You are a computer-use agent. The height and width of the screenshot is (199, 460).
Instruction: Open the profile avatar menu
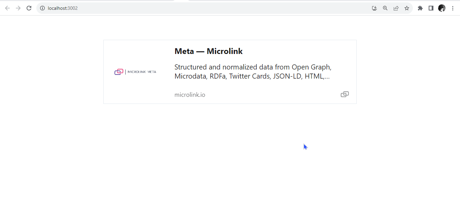tap(442, 8)
